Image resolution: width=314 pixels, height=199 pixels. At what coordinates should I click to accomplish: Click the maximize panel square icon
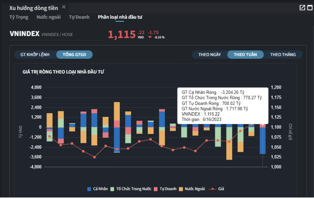(x=310, y=8)
